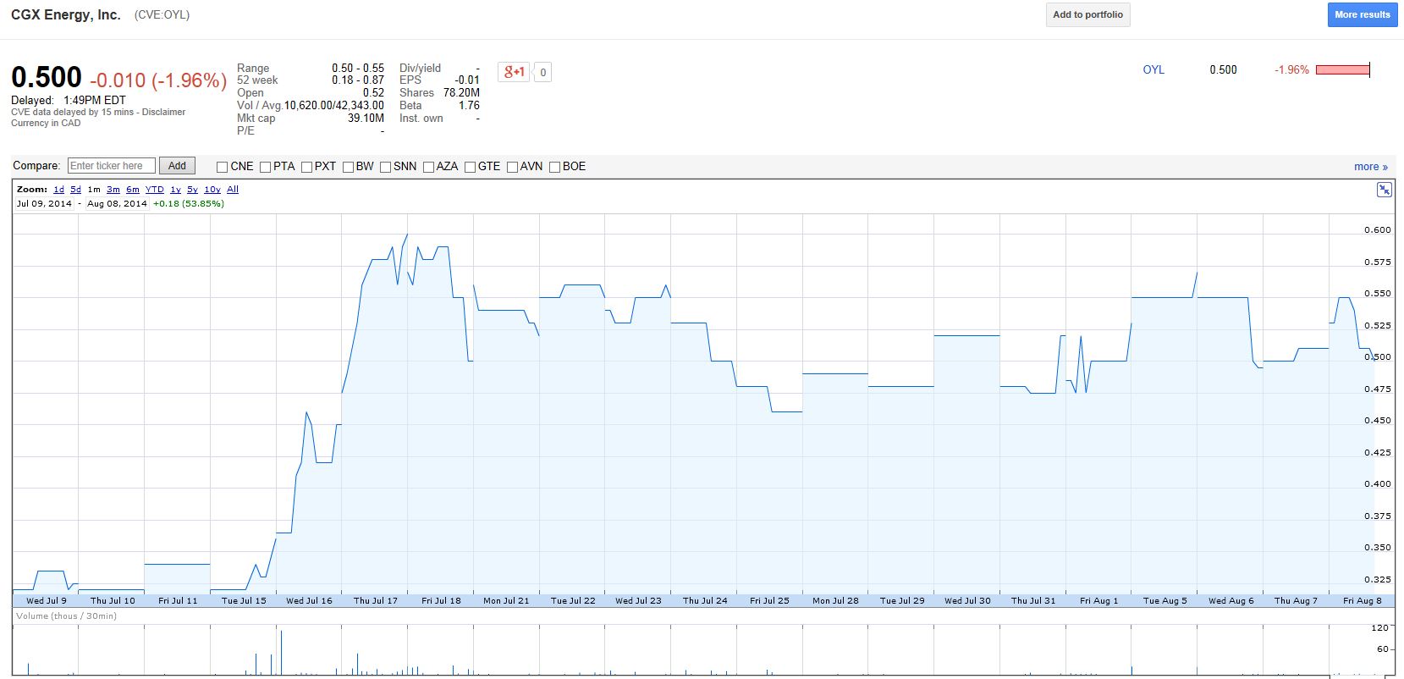This screenshot has width=1404, height=679.
Task: Open the Disclaimer link
Action: [163, 112]
